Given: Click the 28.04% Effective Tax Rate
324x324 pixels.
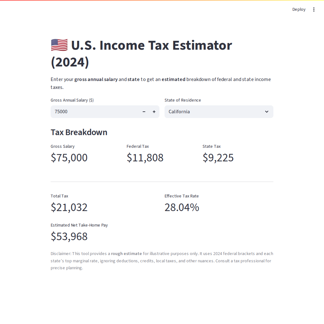Looking at the screenshot, I should click(x=182, y=207).
